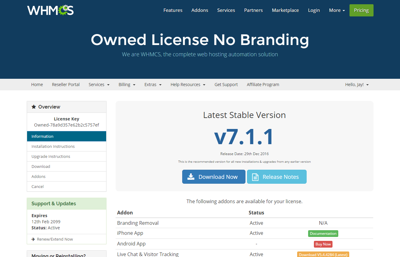Open the Hello, Jay! account dropdown
Viewport: 400px width, 257px height.
(357, 85)
